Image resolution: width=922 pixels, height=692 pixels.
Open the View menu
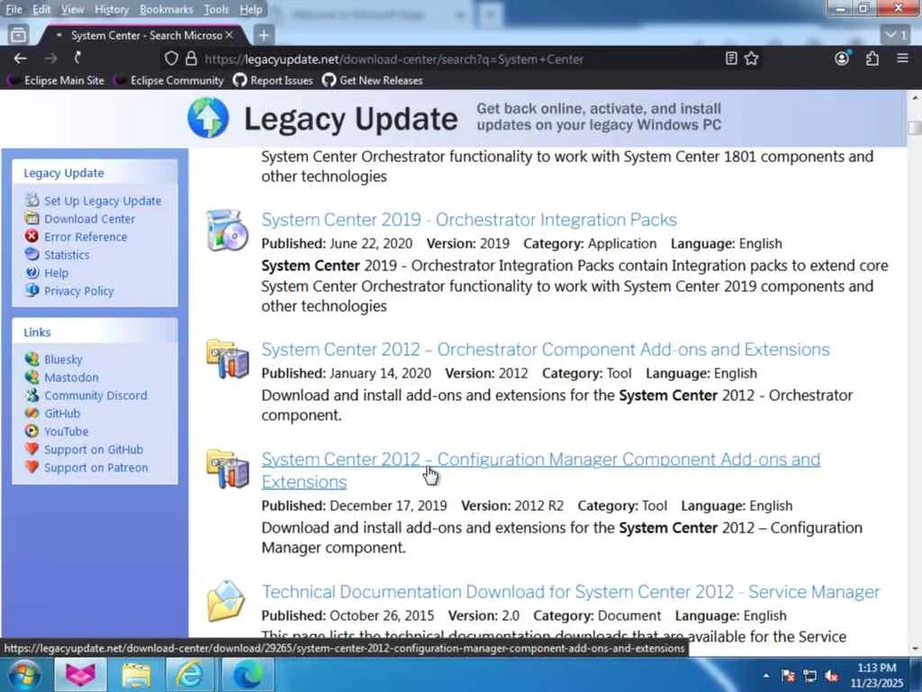point(72,9)
